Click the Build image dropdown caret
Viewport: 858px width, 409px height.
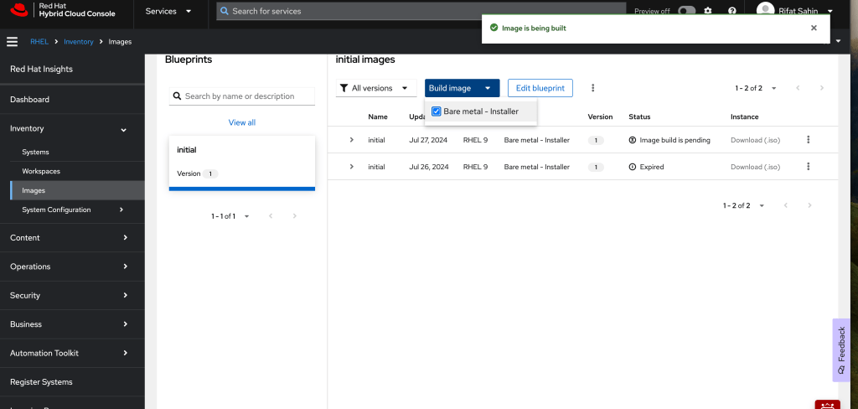pyautogui.click(x=488, y=88)
